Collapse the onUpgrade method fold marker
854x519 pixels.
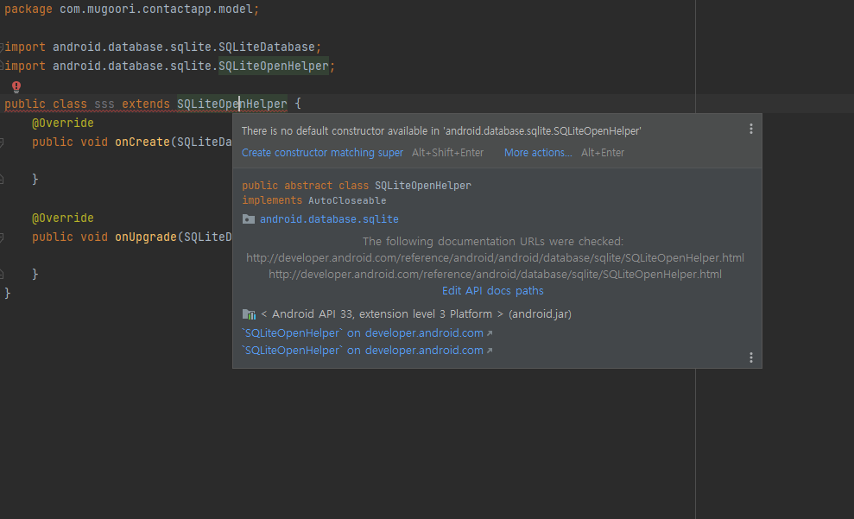2,237
